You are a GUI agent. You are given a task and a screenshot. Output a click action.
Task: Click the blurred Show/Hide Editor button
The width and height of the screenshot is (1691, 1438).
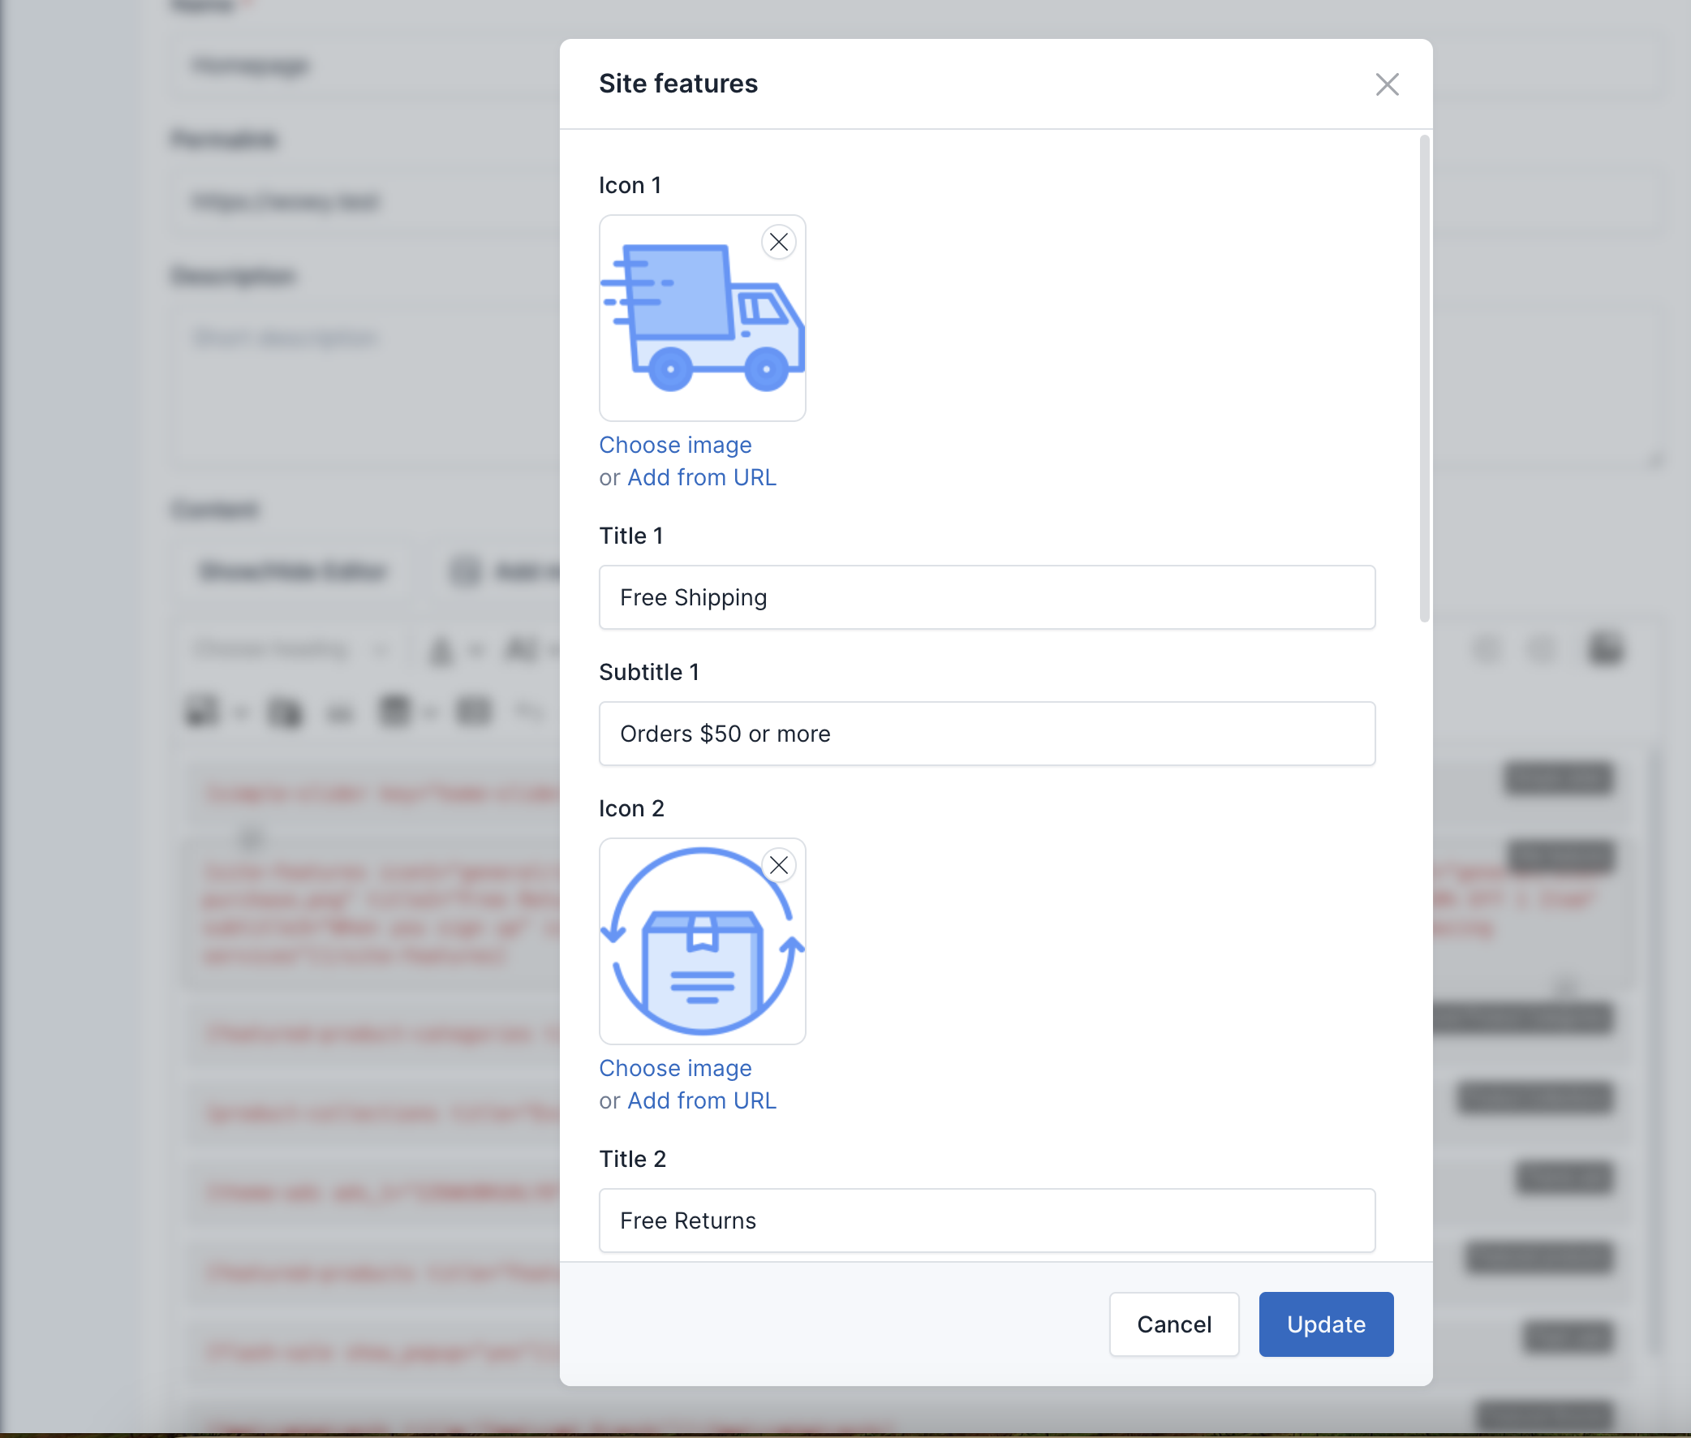point(292,570)
